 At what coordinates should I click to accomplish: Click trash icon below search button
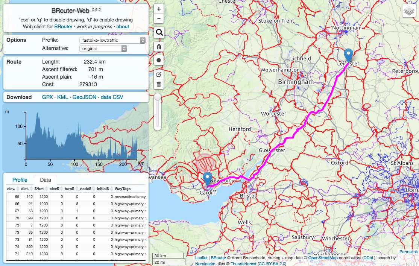point(159,47)
